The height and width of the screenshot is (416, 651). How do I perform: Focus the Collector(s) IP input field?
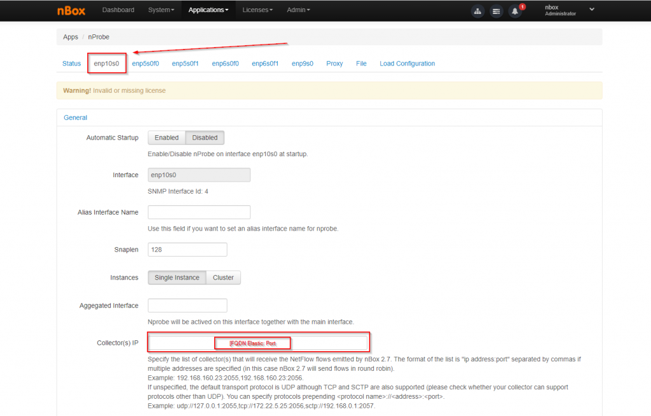click(258, 343)
